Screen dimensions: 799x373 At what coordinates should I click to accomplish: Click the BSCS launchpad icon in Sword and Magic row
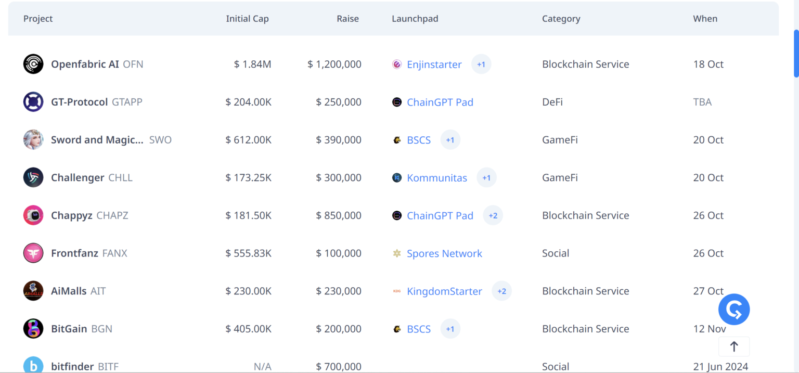pyautogui.click(x=396, y=139)
